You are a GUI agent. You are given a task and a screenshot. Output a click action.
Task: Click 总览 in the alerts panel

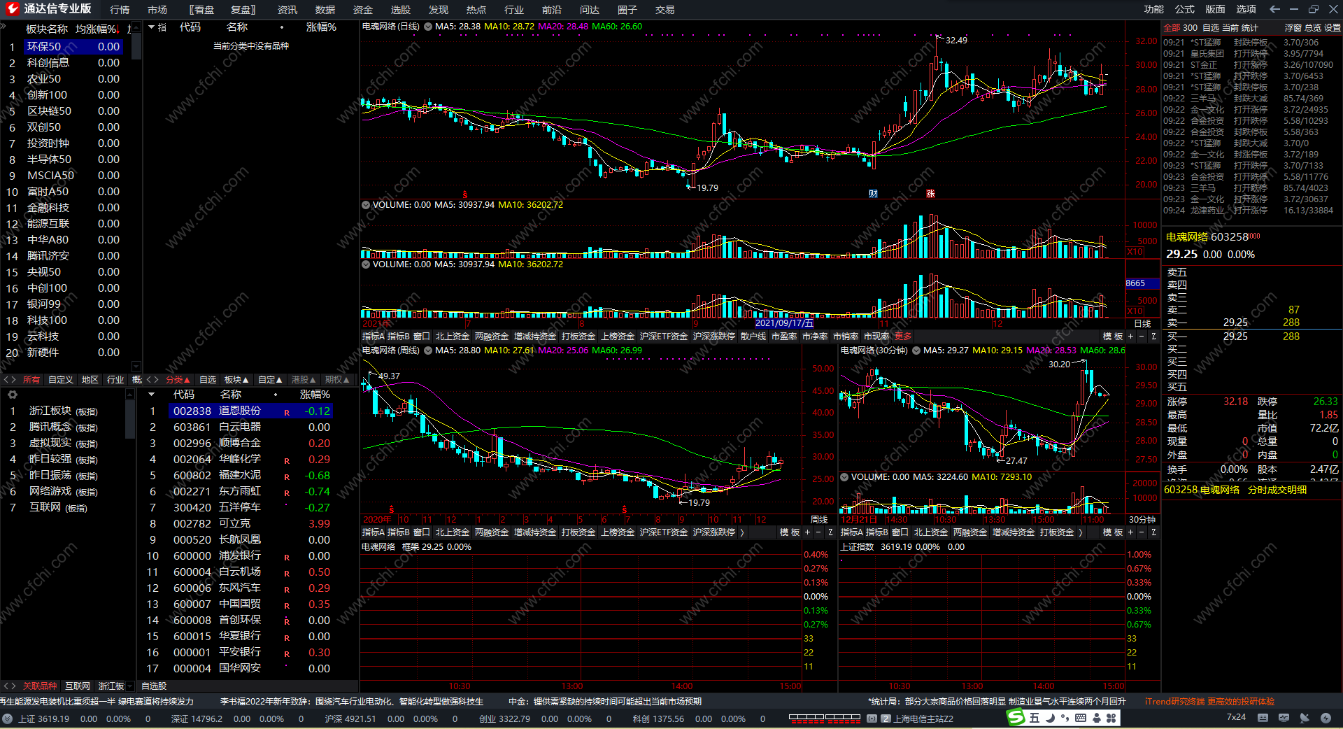point(1313,28)
